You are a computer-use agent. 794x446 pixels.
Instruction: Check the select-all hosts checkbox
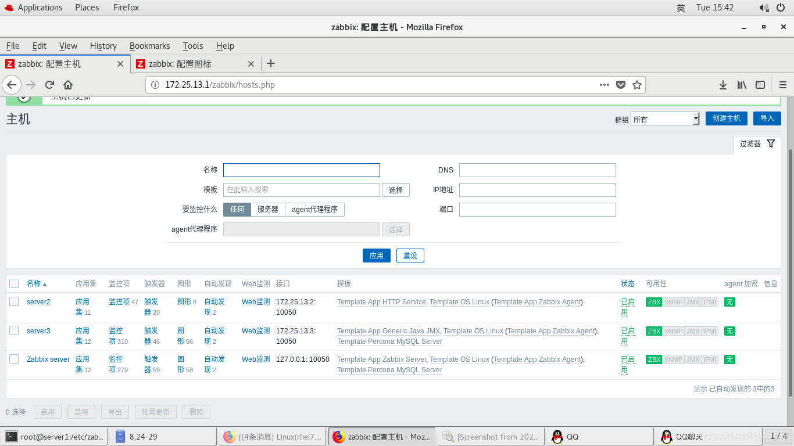tap(14, 283)
